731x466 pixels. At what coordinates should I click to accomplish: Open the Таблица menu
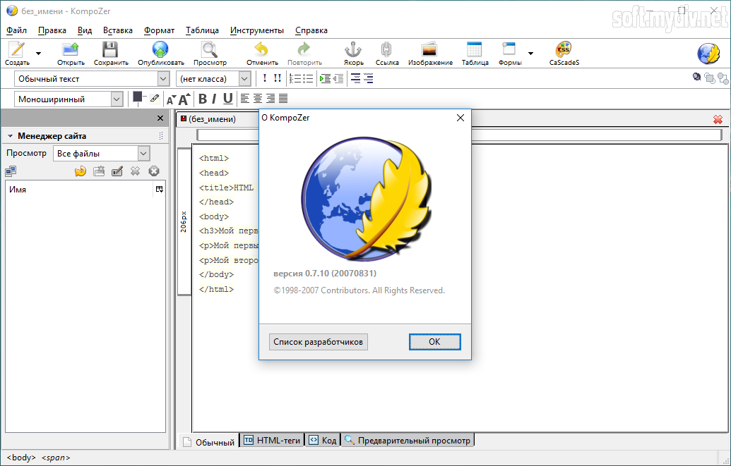(202, 30)
